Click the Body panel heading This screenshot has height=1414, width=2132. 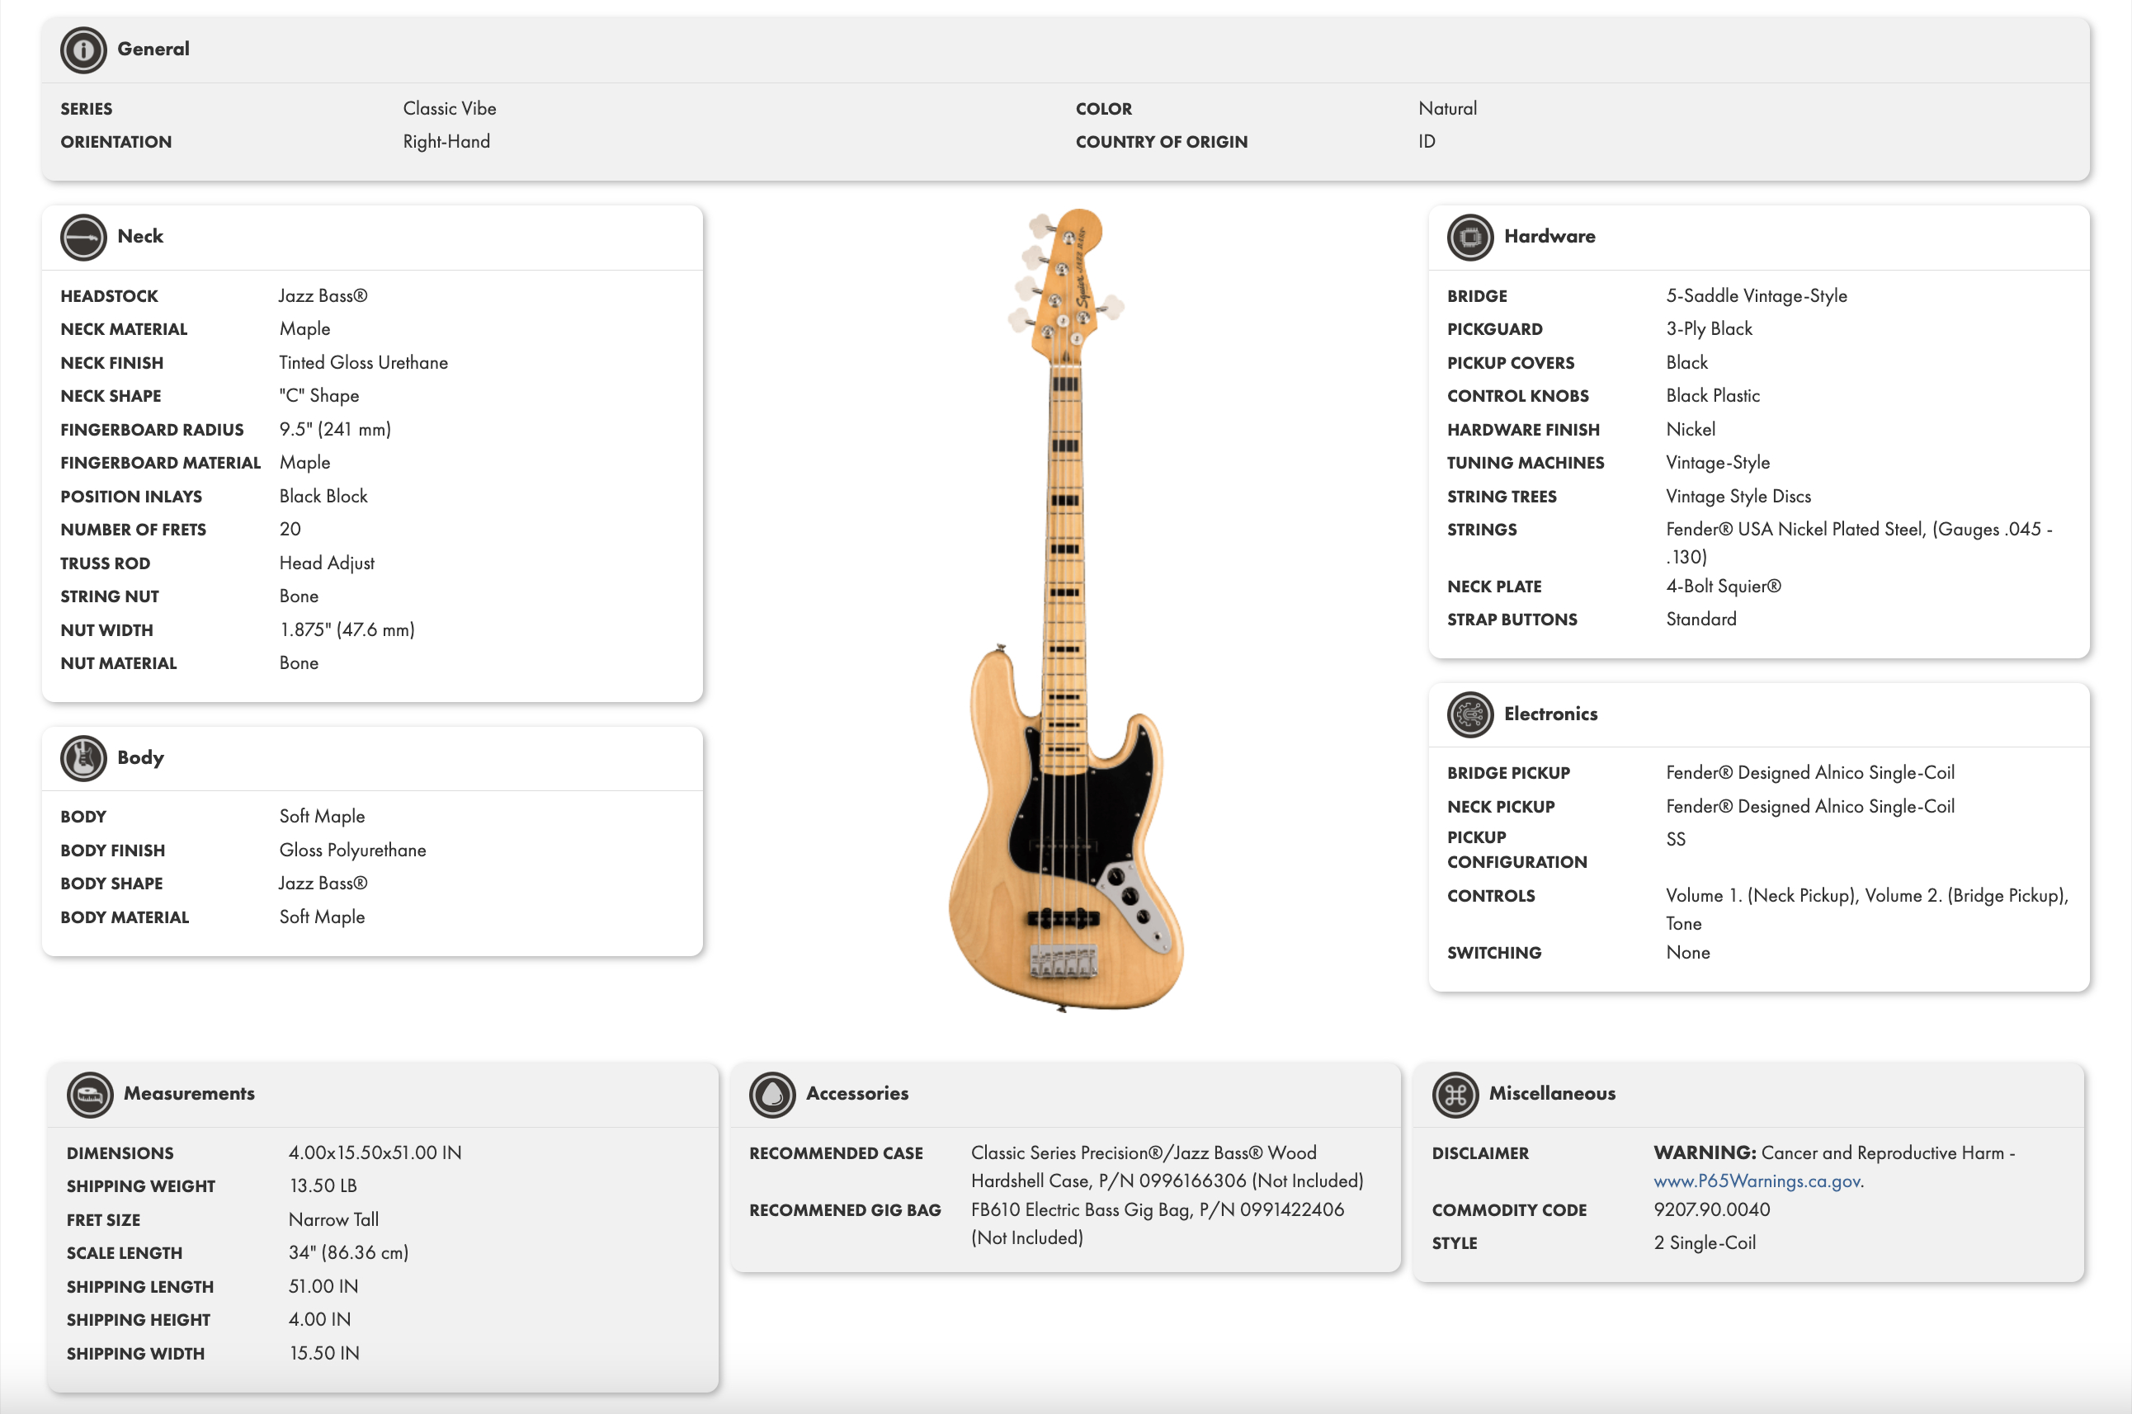pos(141,757)
